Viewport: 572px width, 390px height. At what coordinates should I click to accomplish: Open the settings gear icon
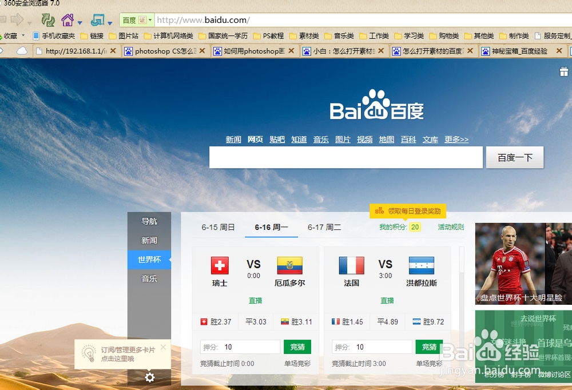(x=149, y=377)
